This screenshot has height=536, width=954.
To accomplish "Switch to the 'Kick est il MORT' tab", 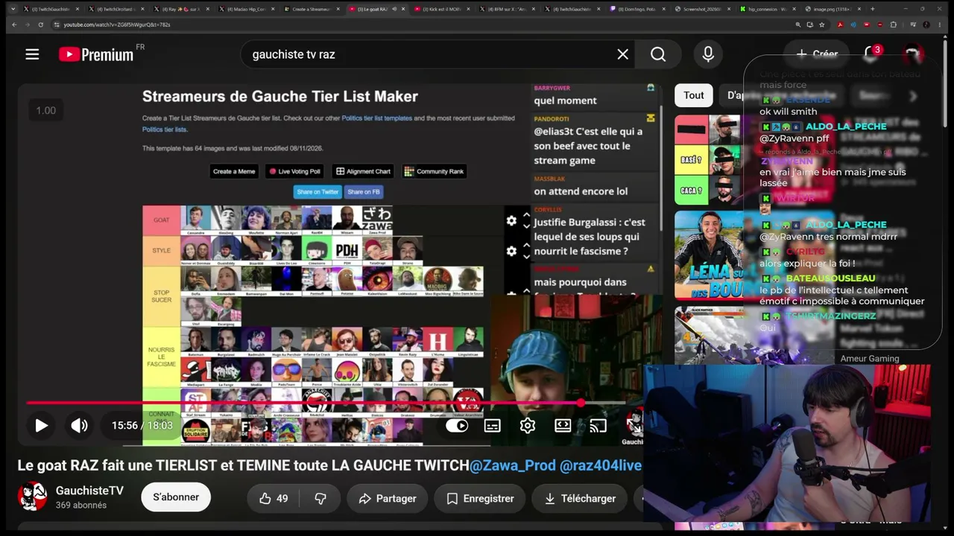I will pyautogui.click(x=443, y=9).
